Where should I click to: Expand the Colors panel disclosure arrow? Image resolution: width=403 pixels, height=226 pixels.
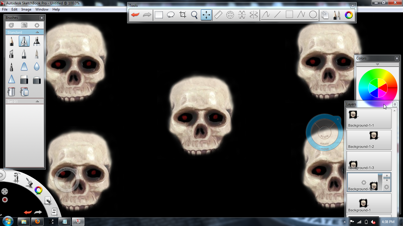point(377,64)
